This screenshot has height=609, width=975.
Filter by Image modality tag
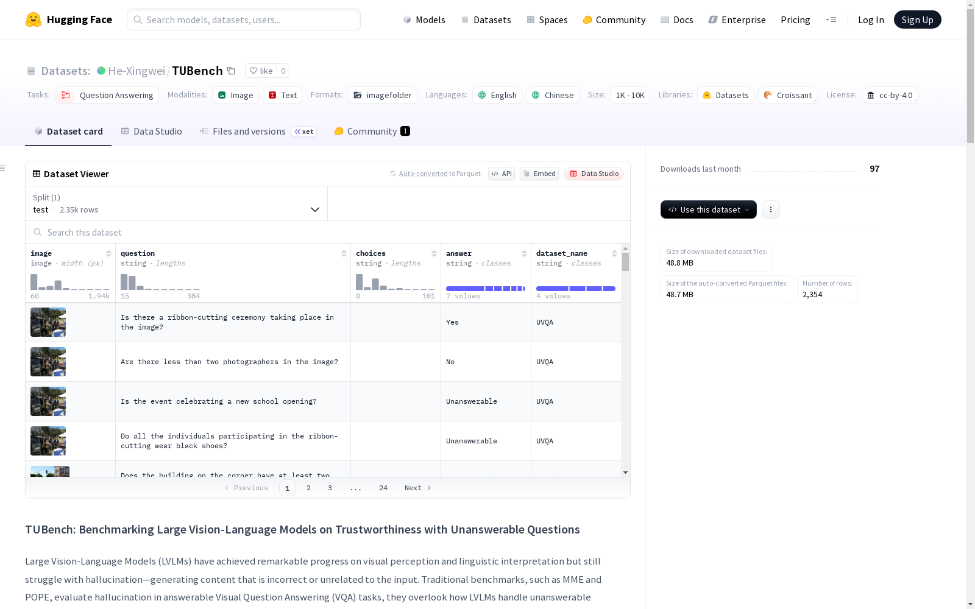pyautogui.click(x=236, y=95)
